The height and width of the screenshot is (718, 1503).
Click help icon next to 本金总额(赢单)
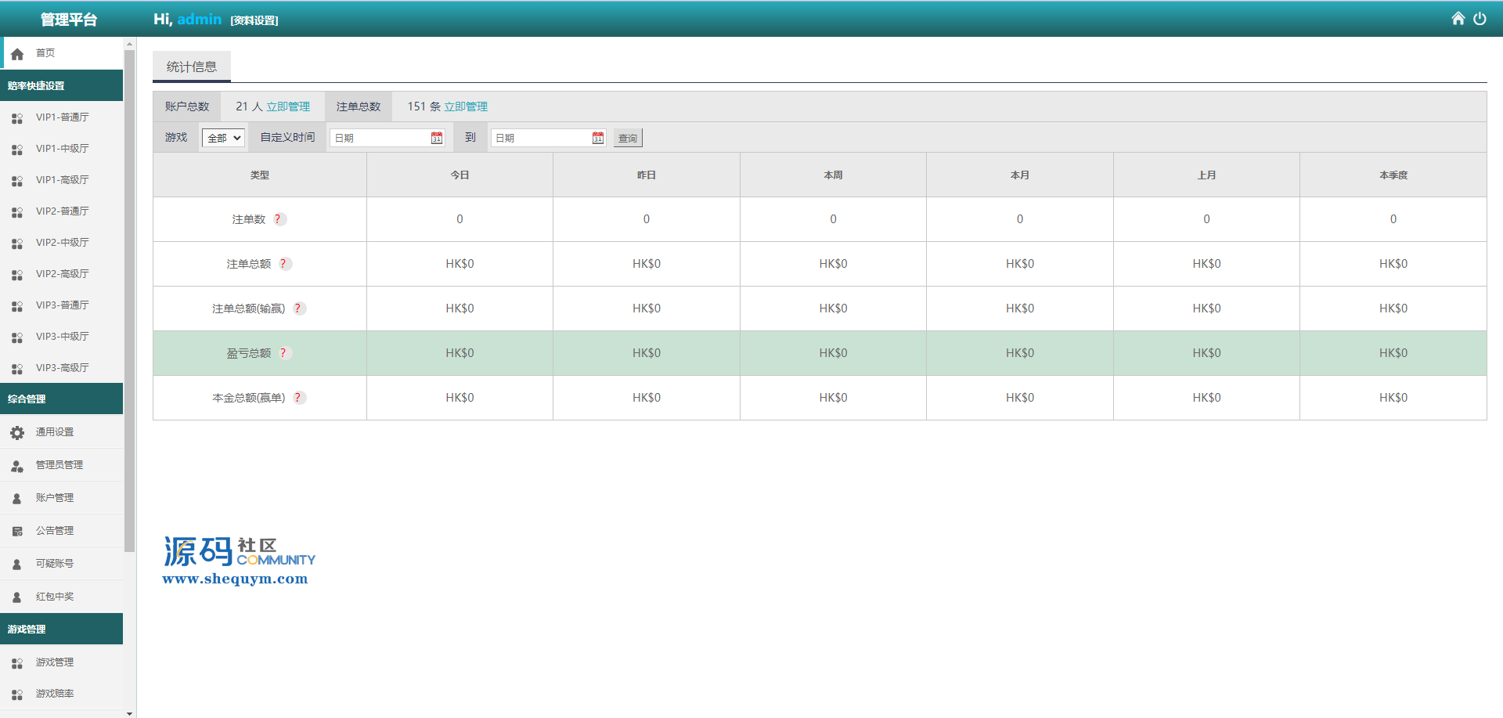click(298, 398)
